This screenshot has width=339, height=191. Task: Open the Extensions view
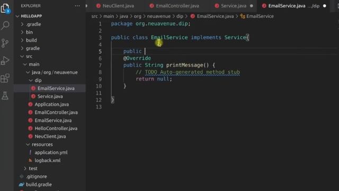(5, 78)
